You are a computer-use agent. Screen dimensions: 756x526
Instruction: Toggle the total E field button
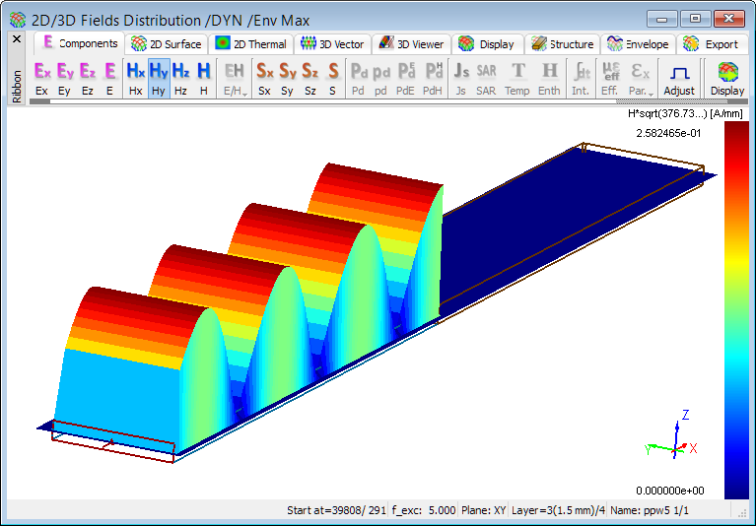[x=109, y=78]
